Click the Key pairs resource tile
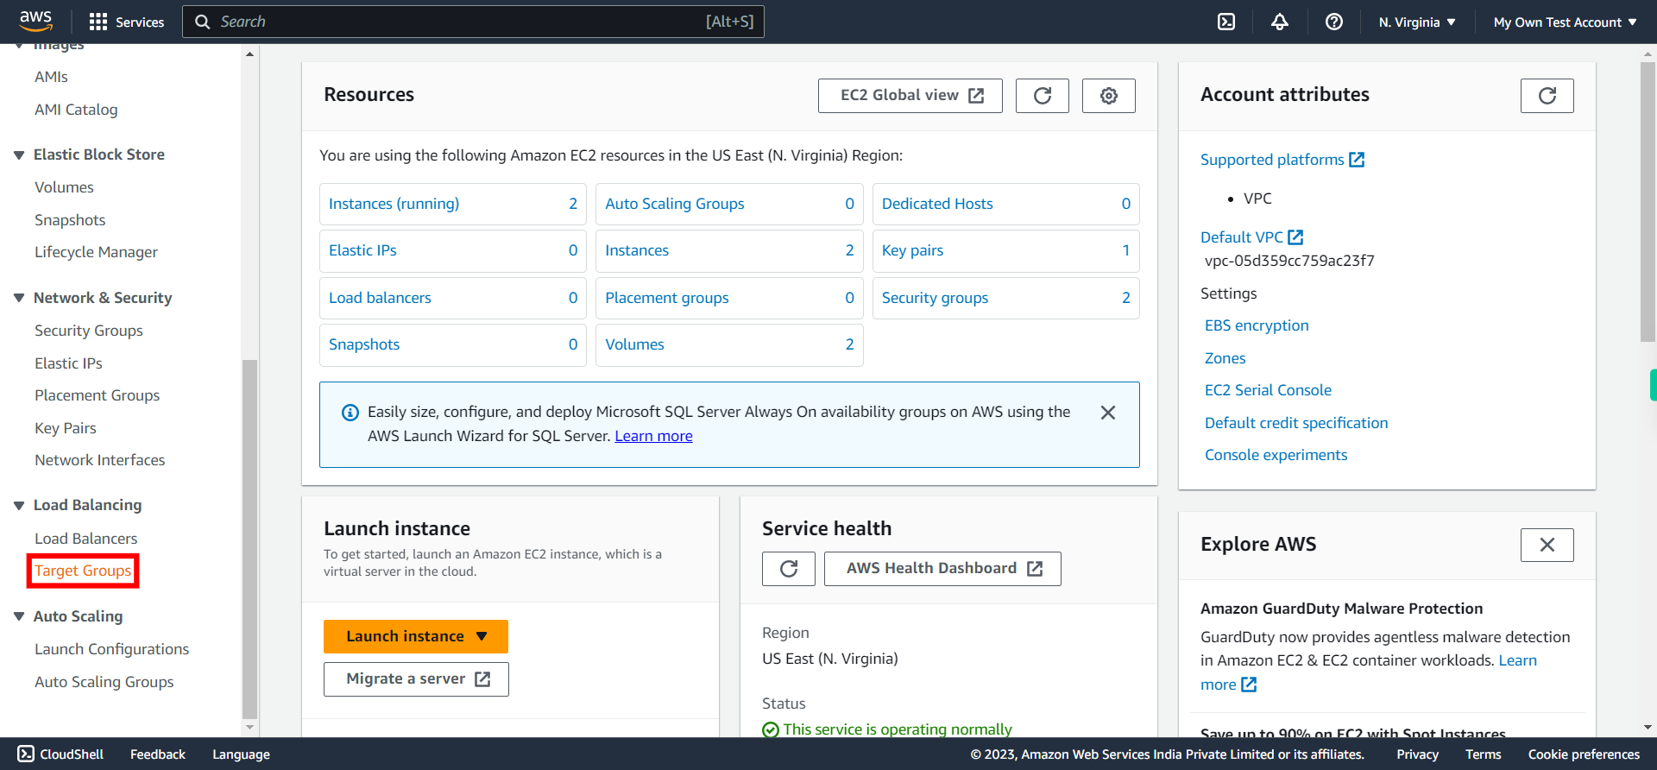The height and width of the screenshot is (770, 1657). click(1005, 250)
